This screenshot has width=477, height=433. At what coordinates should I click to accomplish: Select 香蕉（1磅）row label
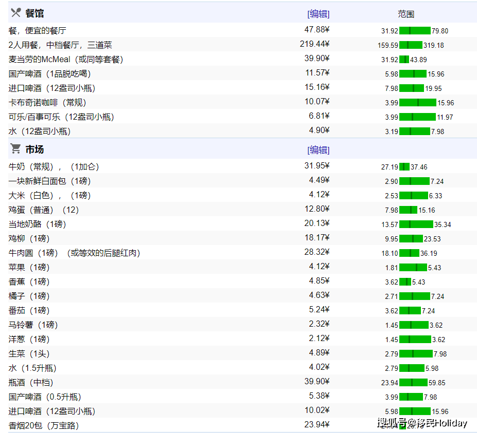click(x=29, y=282)
